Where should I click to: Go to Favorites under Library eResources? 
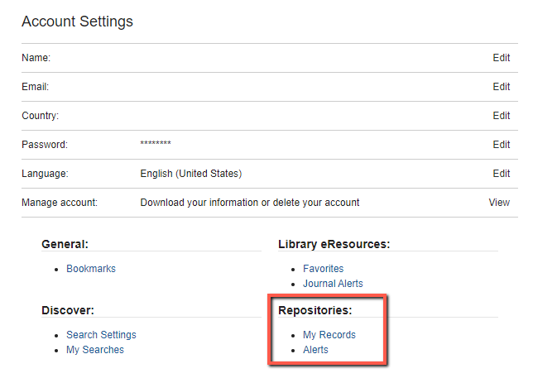point(323,269)
